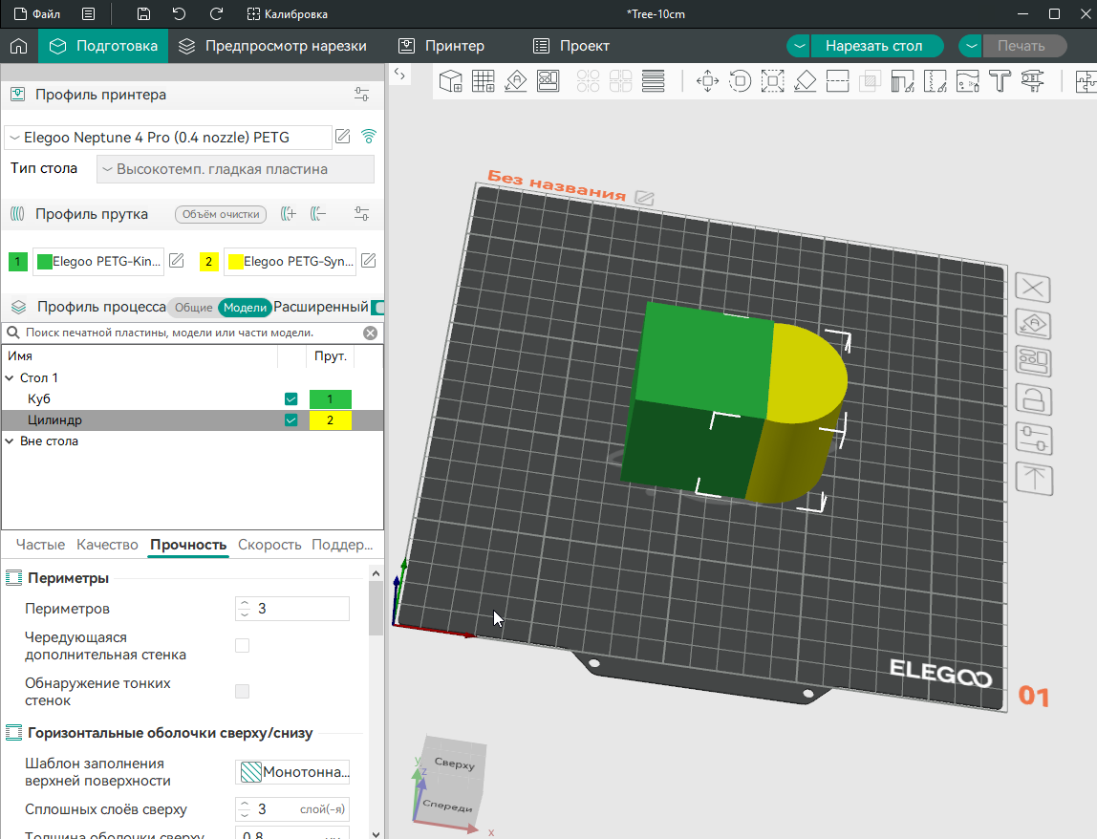Toggle the Расширенный mode switch
The width and height of the screenshot is (1097, 839).
pos(377,307)
